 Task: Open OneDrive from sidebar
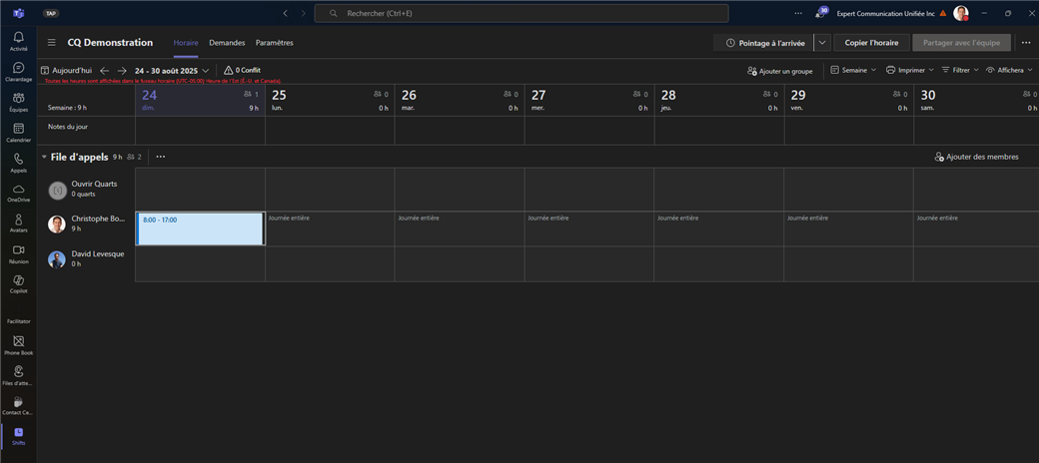(x=19, y=193)
